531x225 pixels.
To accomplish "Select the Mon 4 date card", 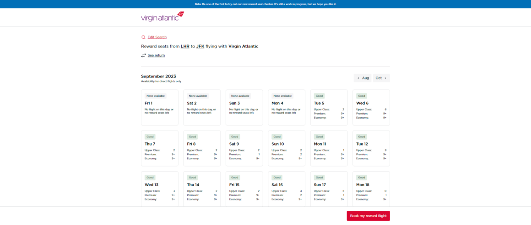I will (x=287, y=107).
